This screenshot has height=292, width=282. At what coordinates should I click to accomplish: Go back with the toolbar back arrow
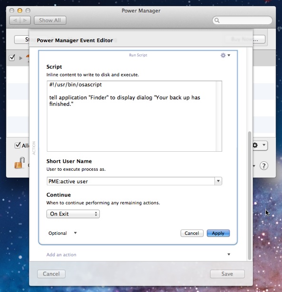(15, 21)
